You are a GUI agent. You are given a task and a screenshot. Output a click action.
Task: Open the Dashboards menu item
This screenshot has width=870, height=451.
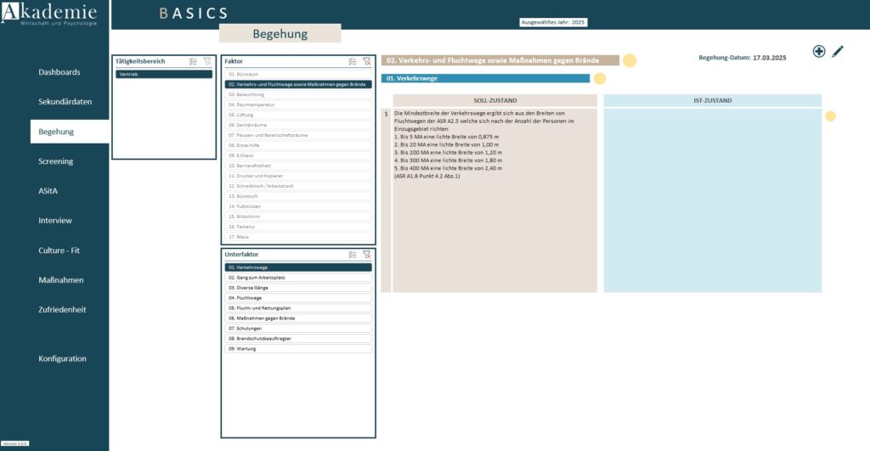point(59,72)
